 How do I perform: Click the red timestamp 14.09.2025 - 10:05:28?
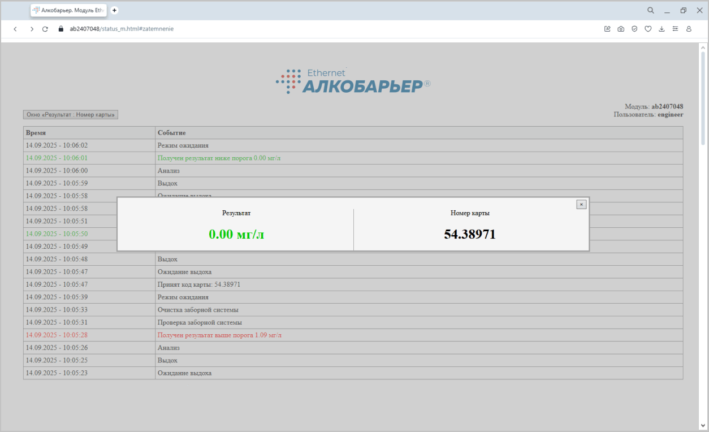(57, 335)
